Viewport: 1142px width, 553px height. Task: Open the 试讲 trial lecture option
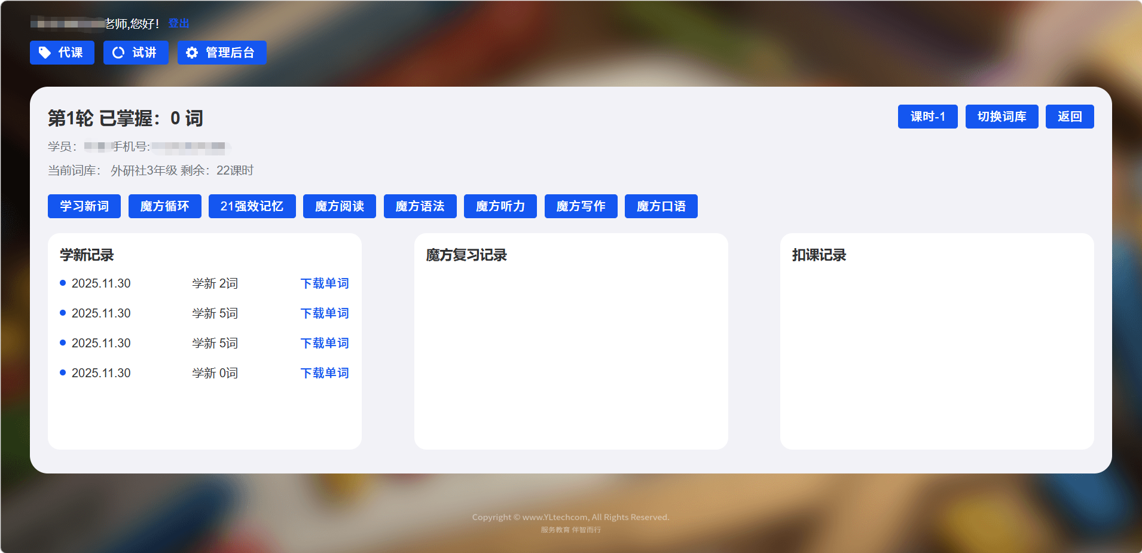(x=136, y=53)
